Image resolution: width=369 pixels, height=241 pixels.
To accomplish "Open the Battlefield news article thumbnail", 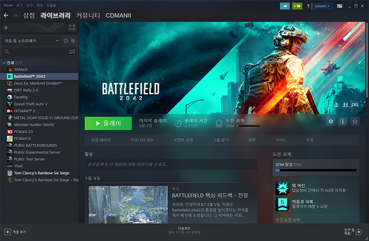I will coord(128,205).
